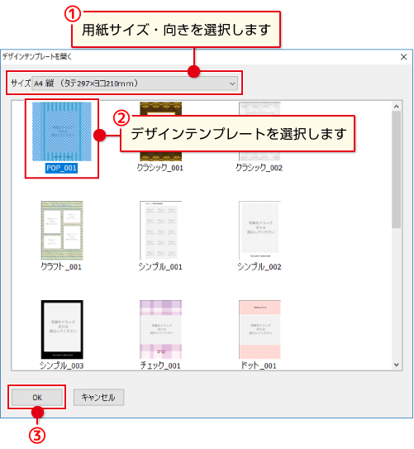Select the クラフト_001 template thumbnail

pos(62,230)
